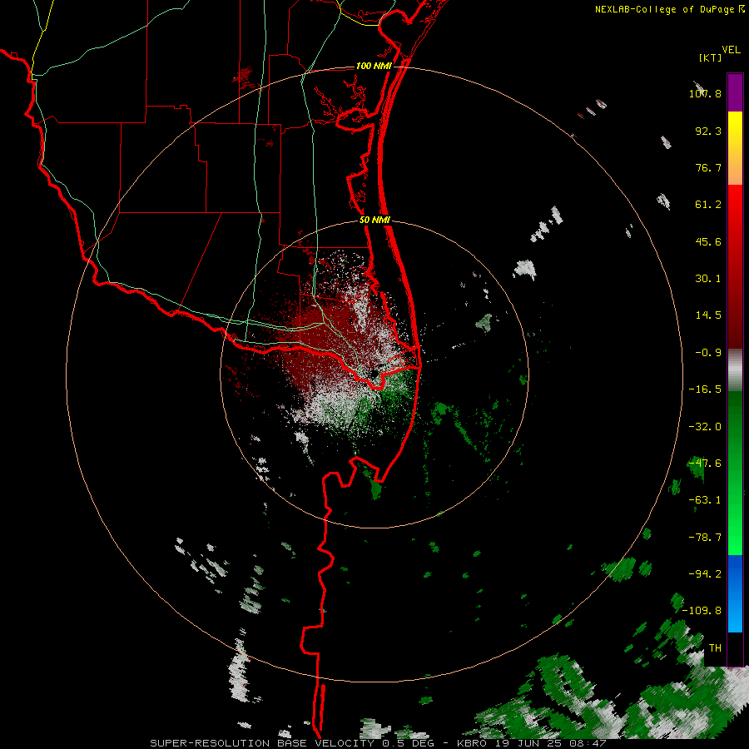Viewport: 749px width, 749px height.
Task: Click the 14.5 legend value
Action: click(708, 315)
